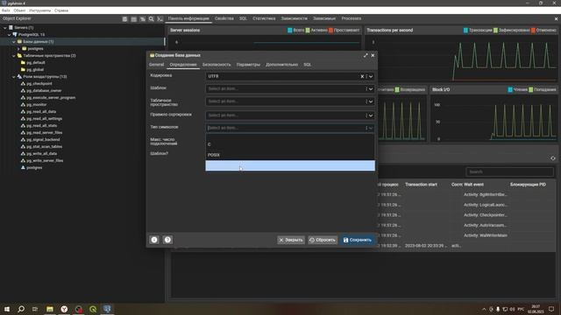The width and height of the screenshot is (561, 315).
Task: Switch to Security tab in dialog
Action: tap(217, 65)
